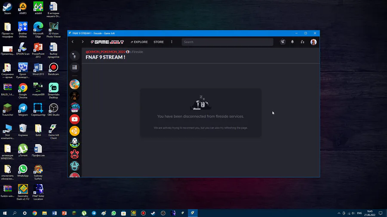Open the Unity community in sidebar
387x217 pixels.
pyautogui.click(x=74, y=131)
